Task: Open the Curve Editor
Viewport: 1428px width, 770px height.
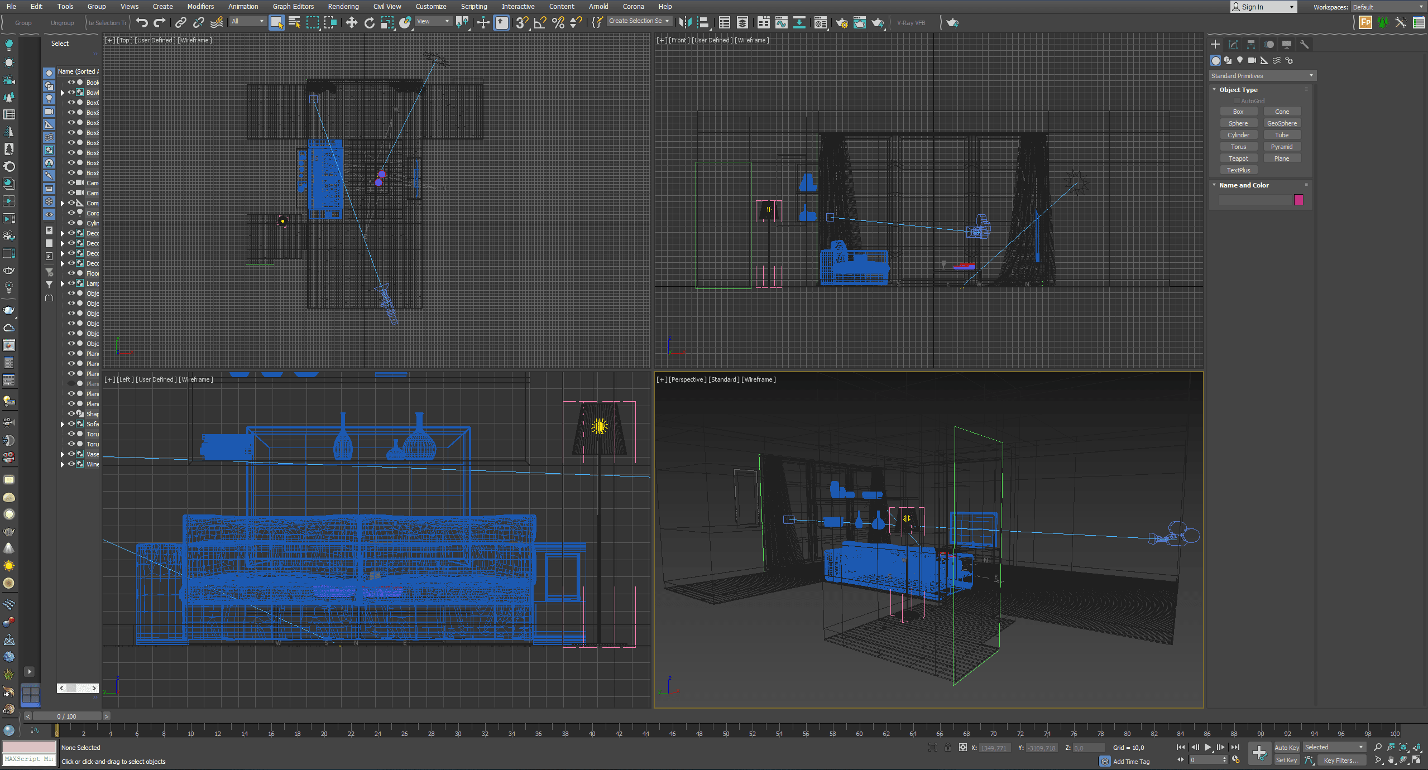Action: [x=782, y=22]
